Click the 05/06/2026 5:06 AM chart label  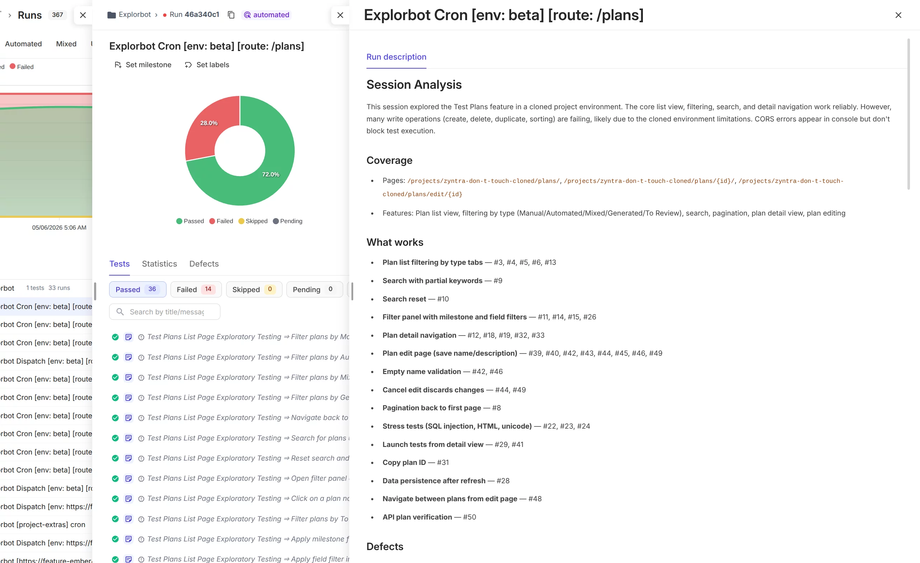(59, 227)
